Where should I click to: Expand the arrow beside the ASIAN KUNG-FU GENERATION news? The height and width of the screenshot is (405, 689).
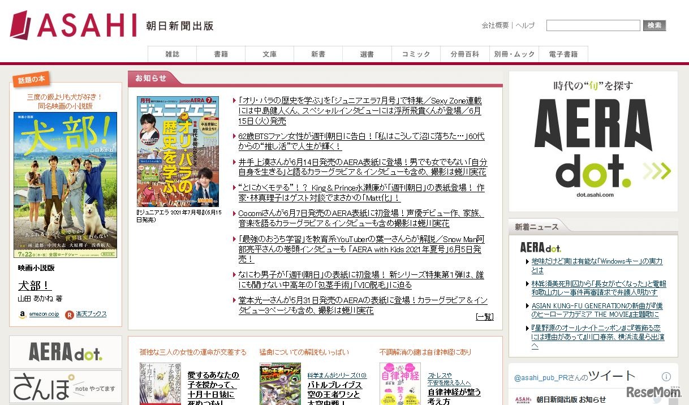point(527,305)
